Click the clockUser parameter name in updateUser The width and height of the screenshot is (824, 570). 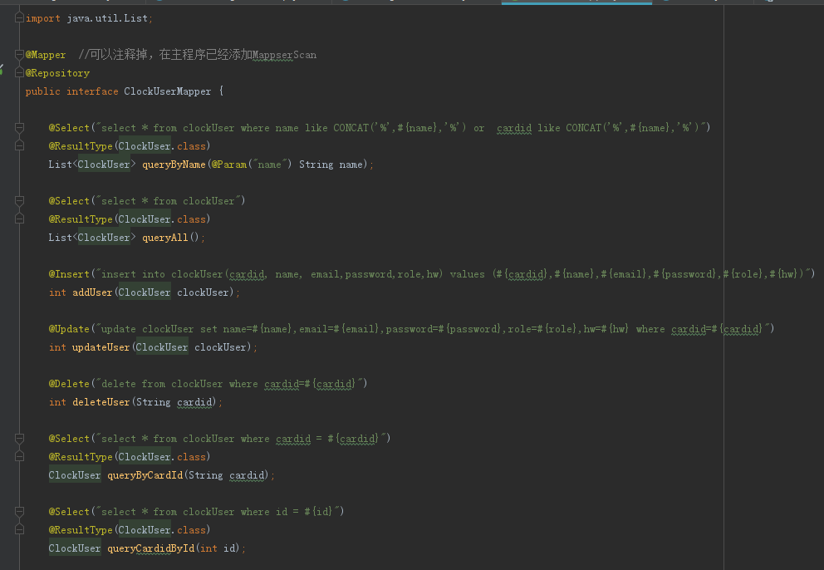pos(220,347)
